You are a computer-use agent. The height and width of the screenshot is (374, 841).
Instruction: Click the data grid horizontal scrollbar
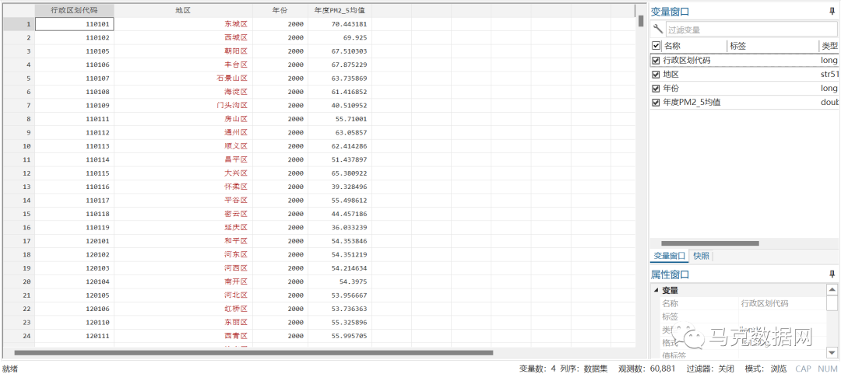click(253, 352)
